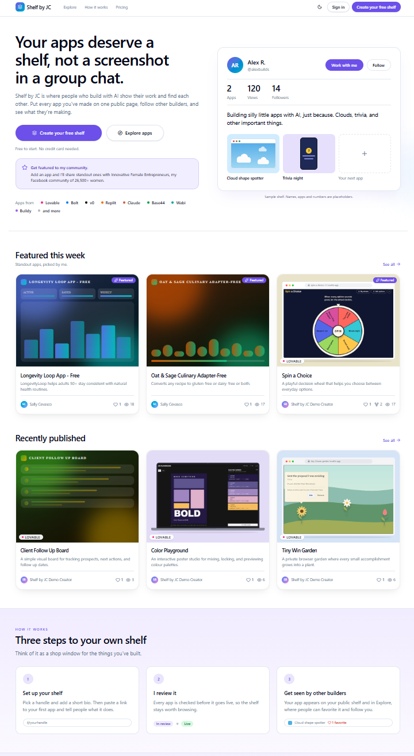Open the Client Follow Up Board preview image

(77, 497)
